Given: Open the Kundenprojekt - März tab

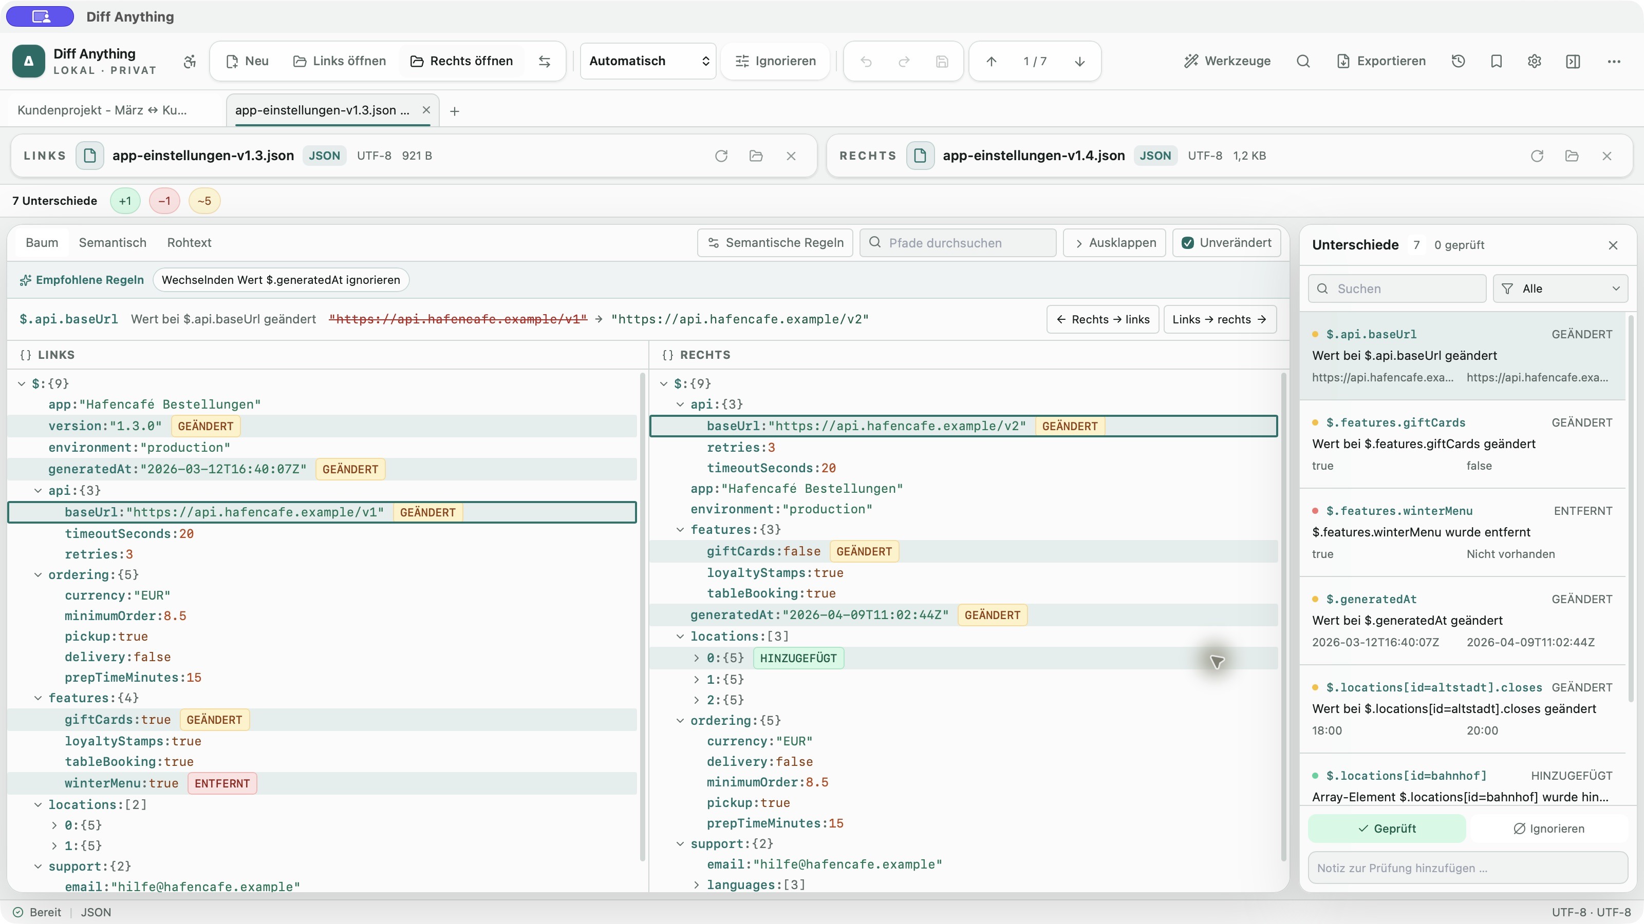Looking at the screenshot, I should (x=102, y=110).
